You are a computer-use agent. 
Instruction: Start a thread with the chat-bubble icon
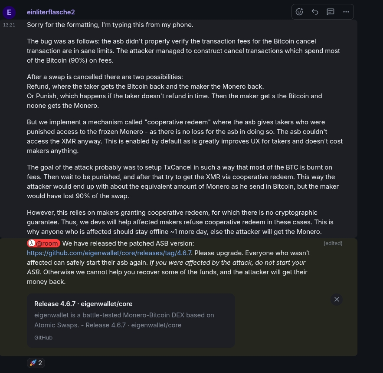pos(331,12)
